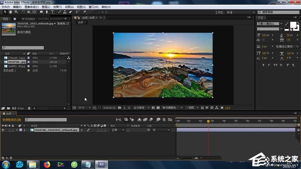Delete selected item with trash icon
The width and height of the screenshot is (301, 169).
pyautogui.click(x=29, y=108)
